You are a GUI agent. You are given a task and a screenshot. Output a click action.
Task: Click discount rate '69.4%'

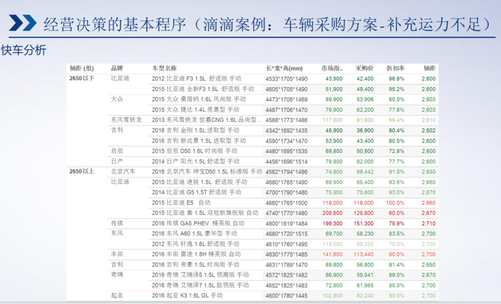point(397,120)
